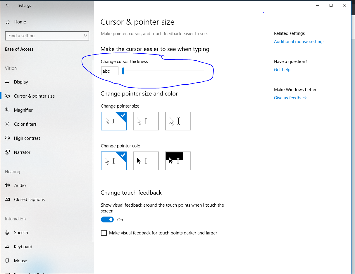Click the Display monitor icon
Image resolution: width=355 pixels, height=274 pixels.
(x=8, y=82)
